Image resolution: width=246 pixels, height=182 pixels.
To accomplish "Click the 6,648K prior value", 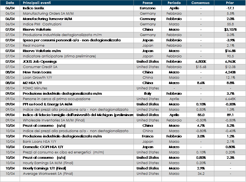I will tap(229, 99).
